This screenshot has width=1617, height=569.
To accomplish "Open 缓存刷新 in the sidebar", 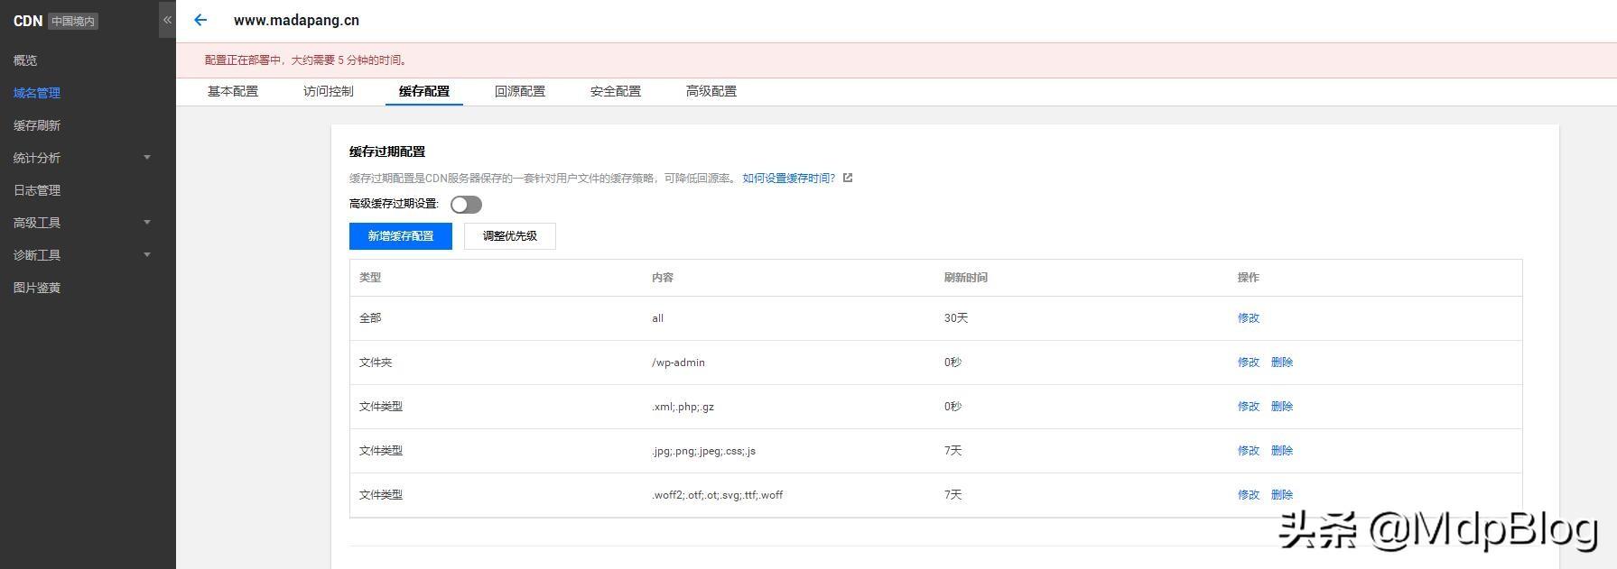I will [37, 125].
